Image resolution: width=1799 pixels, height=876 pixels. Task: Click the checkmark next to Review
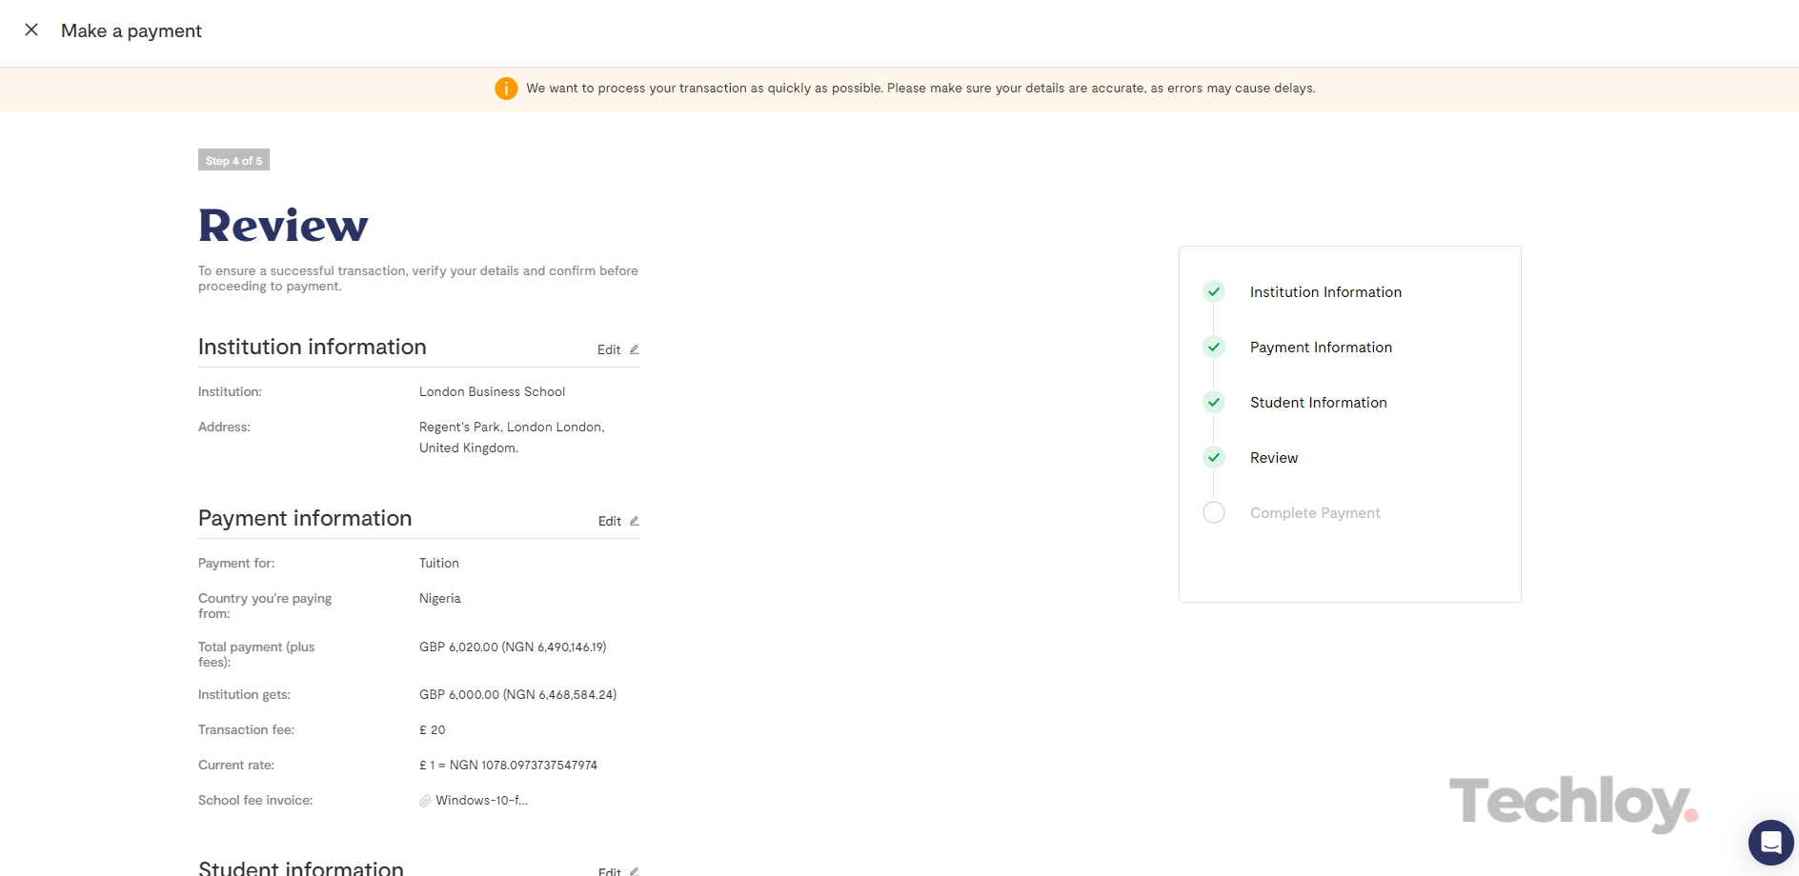click(1214, 457)
